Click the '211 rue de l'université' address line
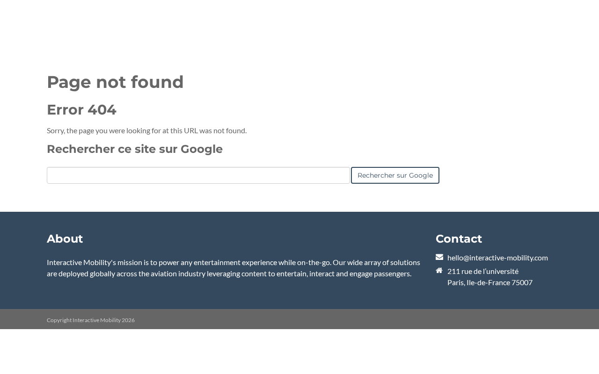This screenshot has width=599, height=374. click(x=482, y=271)
